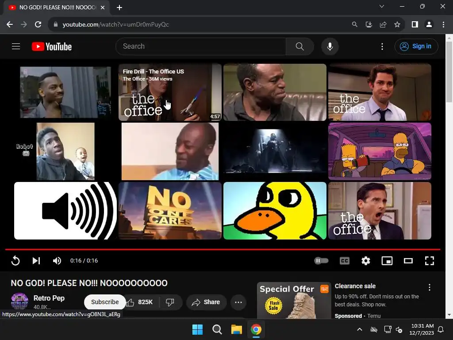Turn on closed captions
Viewport: 453px width, 340px height.
(344, 261)
